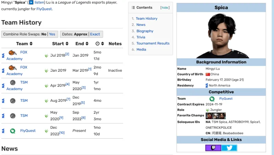Click the China flag icon
274x155 pixels.
(208, 74)
